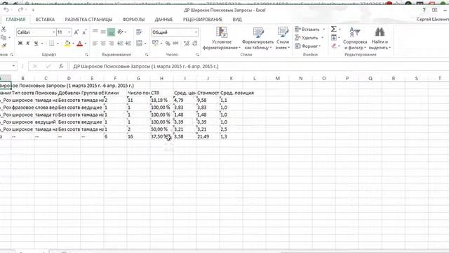
Task: Click the accounting currency format icon
Action: (x=155, y=44)
